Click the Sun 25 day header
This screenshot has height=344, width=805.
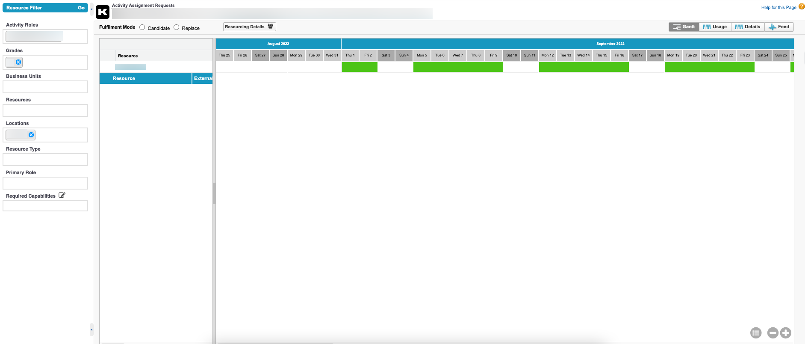tap(781, 55)
